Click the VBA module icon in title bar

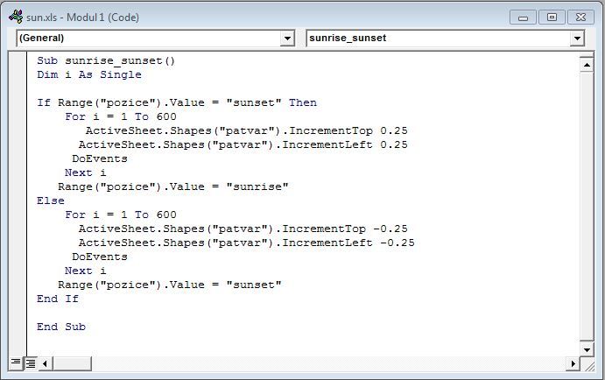(17, 17)
